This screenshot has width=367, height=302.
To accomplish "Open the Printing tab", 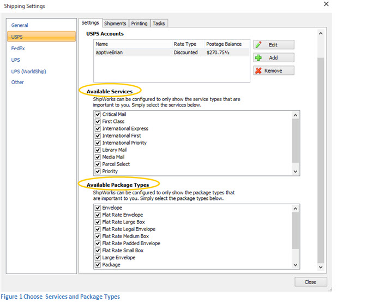I will coord(139,23).
